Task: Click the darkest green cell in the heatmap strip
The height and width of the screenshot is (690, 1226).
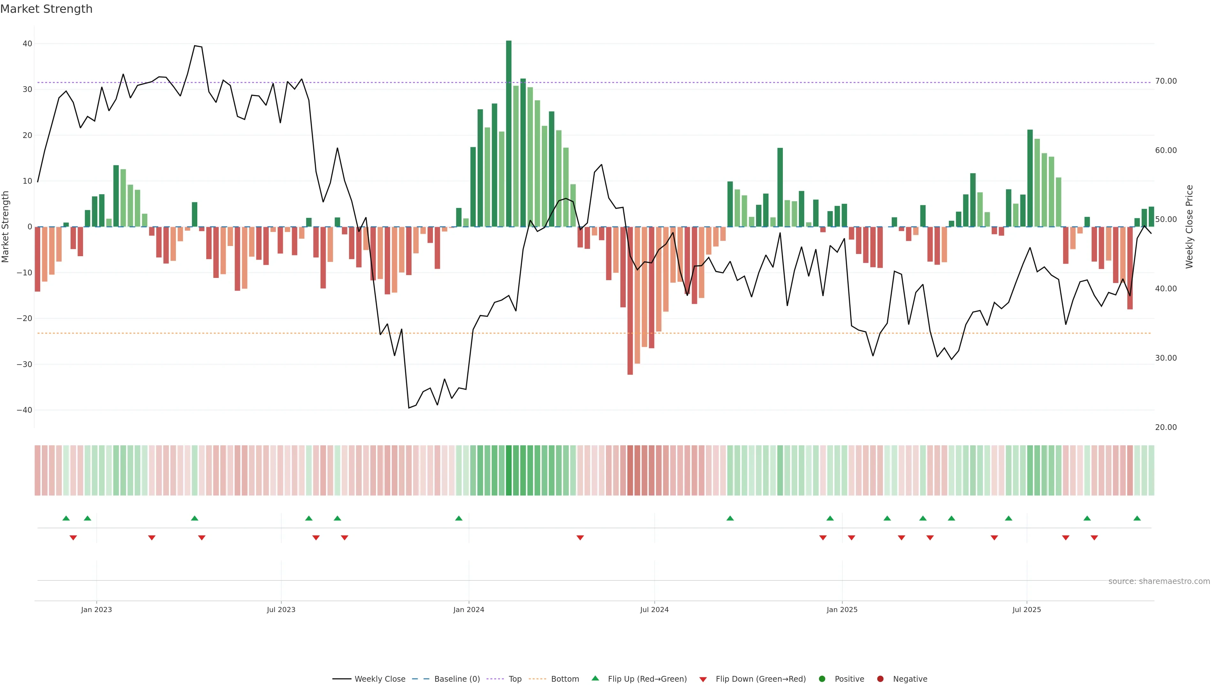Action: [x=509, y=471]
